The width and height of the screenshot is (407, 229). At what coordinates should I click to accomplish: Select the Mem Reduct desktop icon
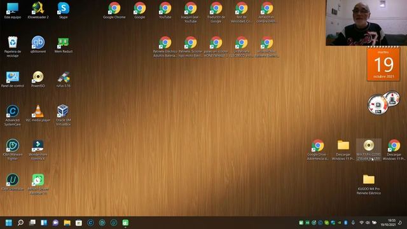tap(64, 45)
